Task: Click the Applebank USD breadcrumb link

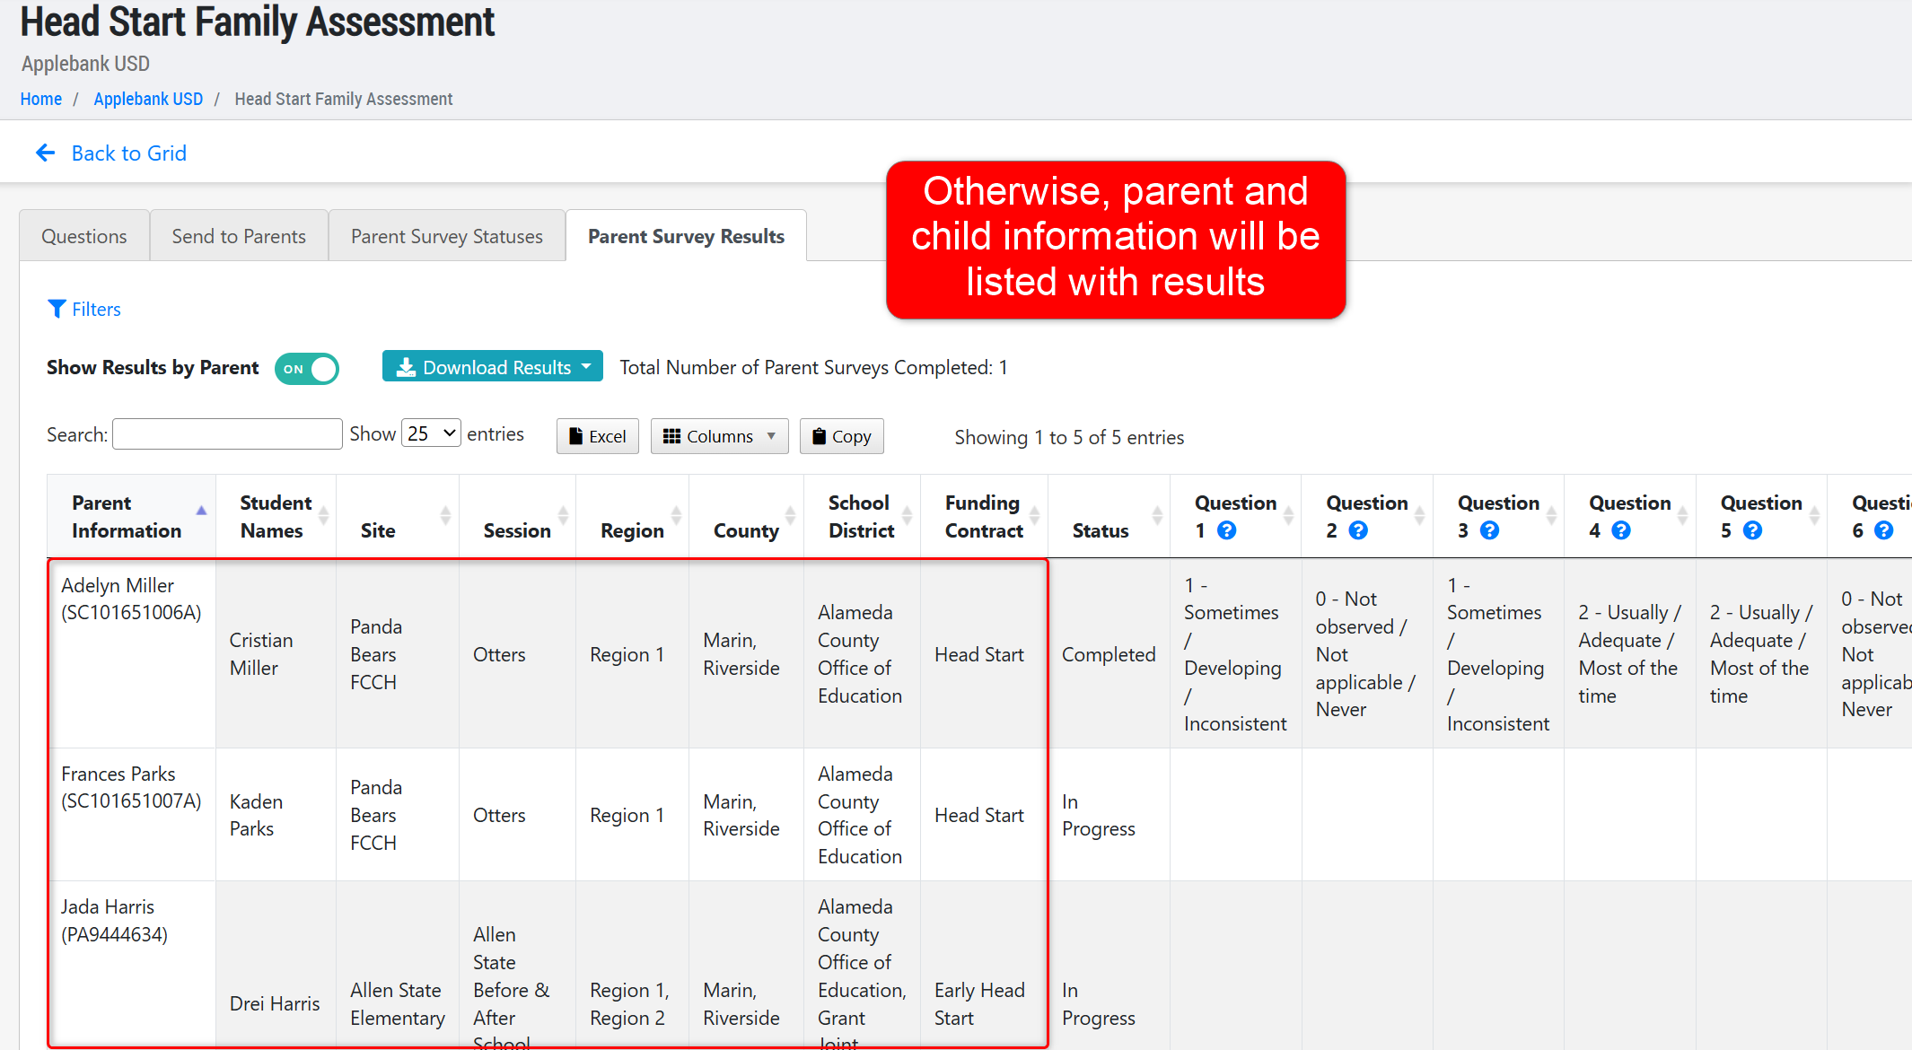Action: click(x=148, y=99)
